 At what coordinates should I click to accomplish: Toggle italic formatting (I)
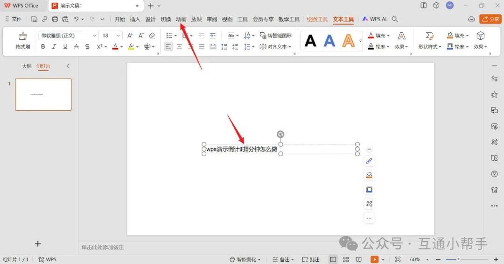click(x=54, y=47)
